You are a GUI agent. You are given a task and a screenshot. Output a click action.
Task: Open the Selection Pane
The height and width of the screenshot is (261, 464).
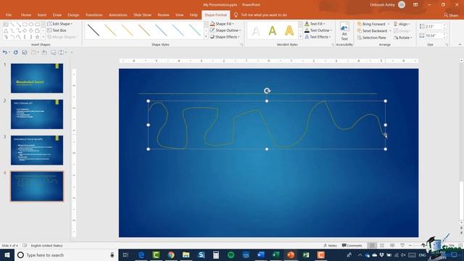point(371,38)
